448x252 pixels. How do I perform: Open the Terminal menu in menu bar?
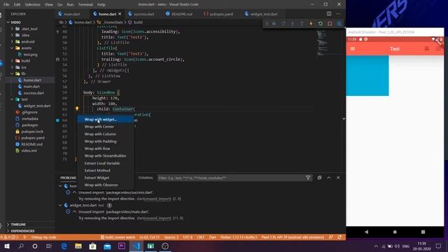[85, 5]
